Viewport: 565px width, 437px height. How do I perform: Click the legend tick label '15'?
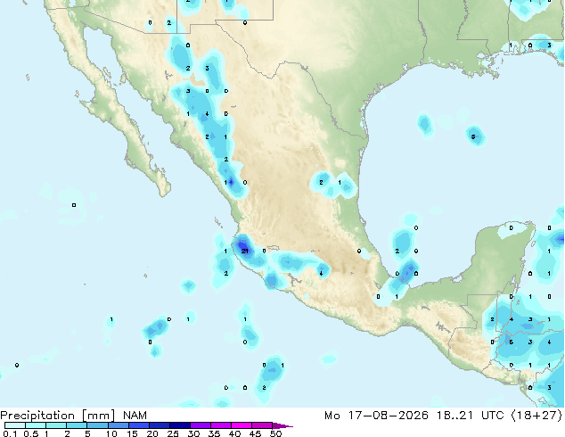(132, 433)
